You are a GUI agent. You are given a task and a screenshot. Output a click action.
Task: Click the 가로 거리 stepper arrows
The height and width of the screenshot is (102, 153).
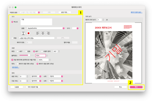click(28, 81)
